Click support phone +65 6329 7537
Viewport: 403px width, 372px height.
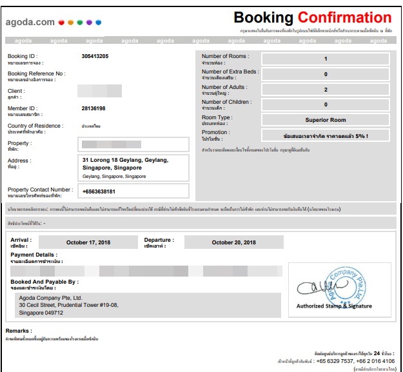click(x=335, y=361)
